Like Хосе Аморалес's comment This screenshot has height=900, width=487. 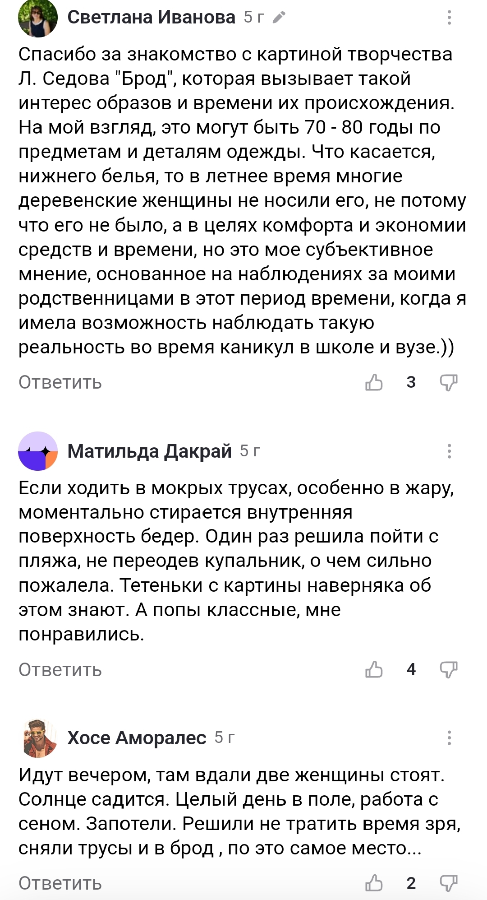(374, 883)
